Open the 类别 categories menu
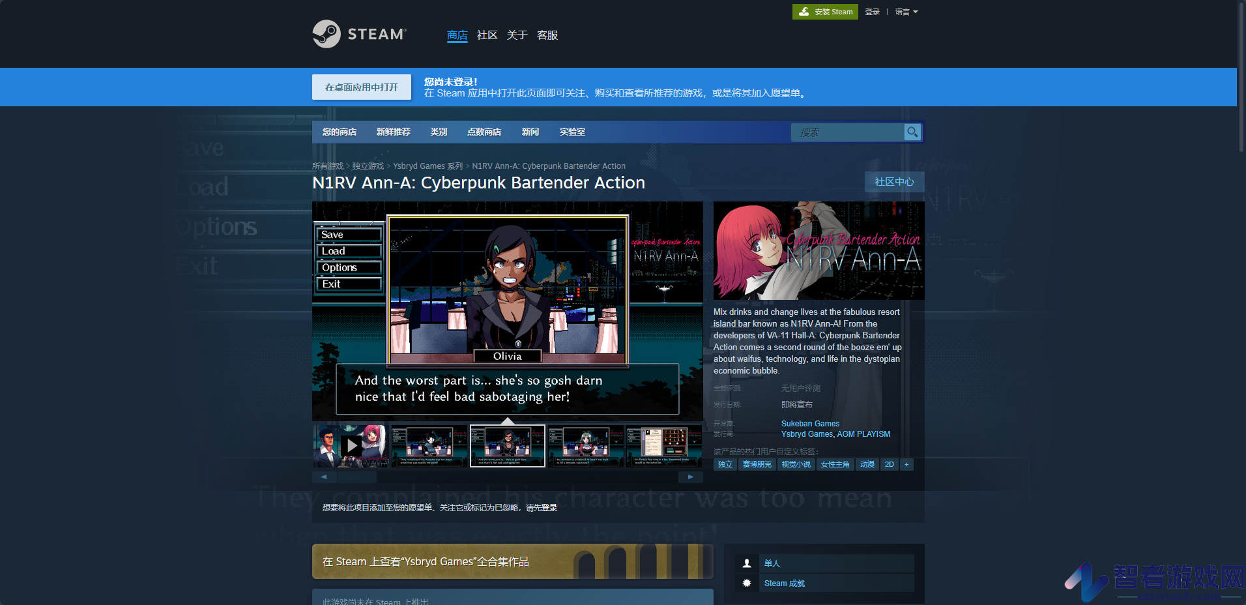 pyautogui.click(x=439, y=132)
